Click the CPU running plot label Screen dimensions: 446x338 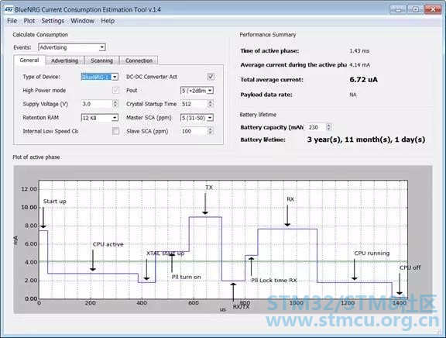(372, 253)
